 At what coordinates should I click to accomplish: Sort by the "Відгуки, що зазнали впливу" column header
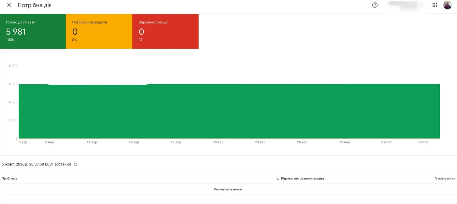tap(303, 179)
